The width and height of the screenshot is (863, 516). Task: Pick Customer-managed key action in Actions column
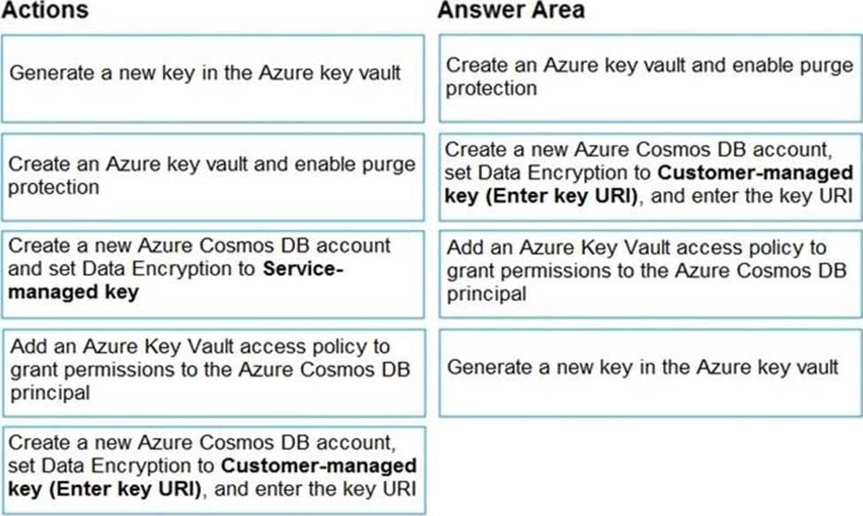(214, 470)
